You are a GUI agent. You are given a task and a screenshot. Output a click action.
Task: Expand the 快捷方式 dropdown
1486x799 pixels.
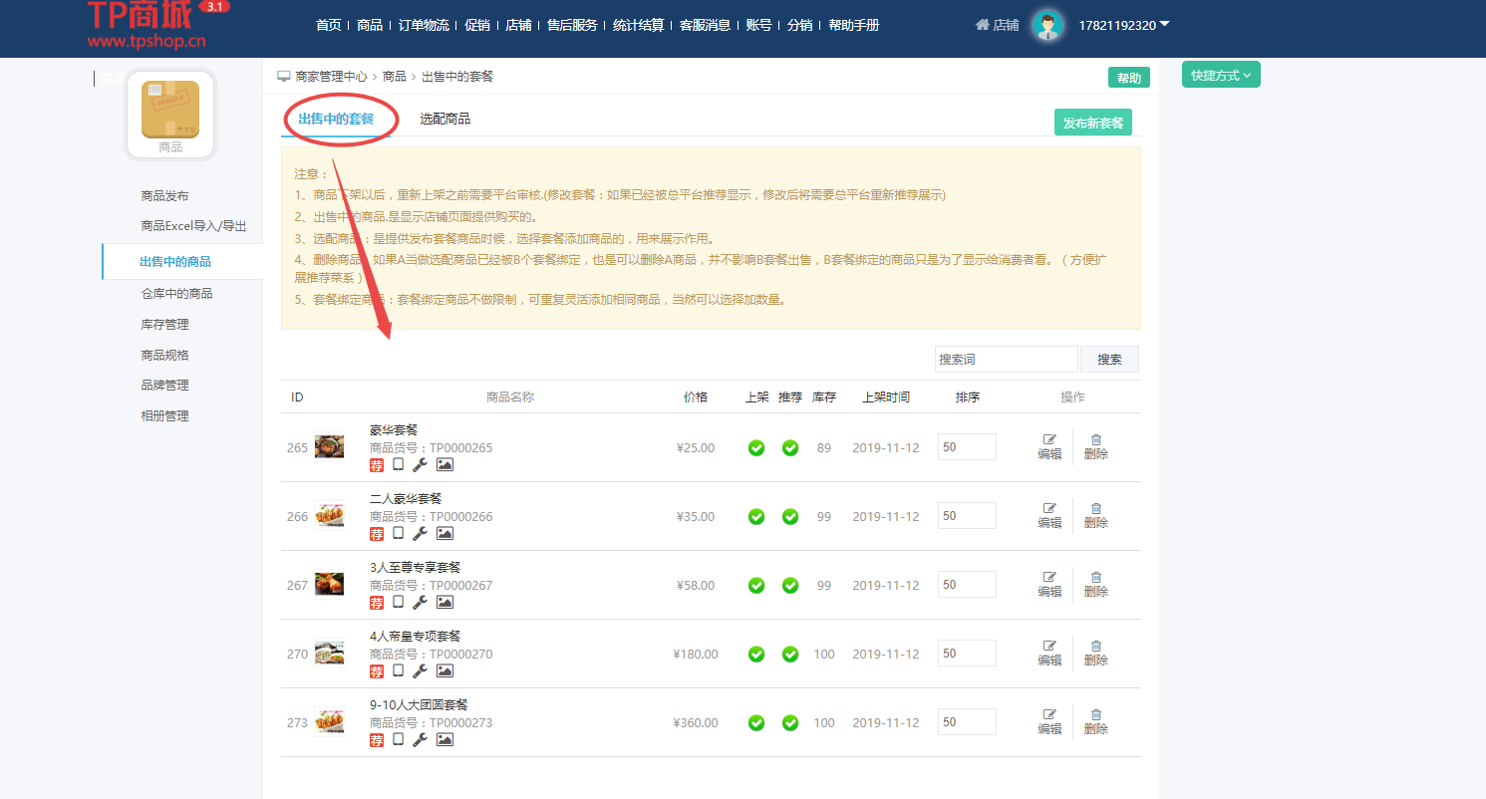tap(1220, 75)
